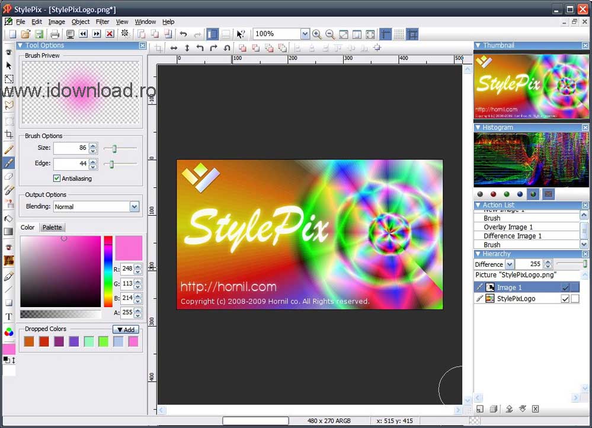Click the Open file folder icon

pos(25,34)
